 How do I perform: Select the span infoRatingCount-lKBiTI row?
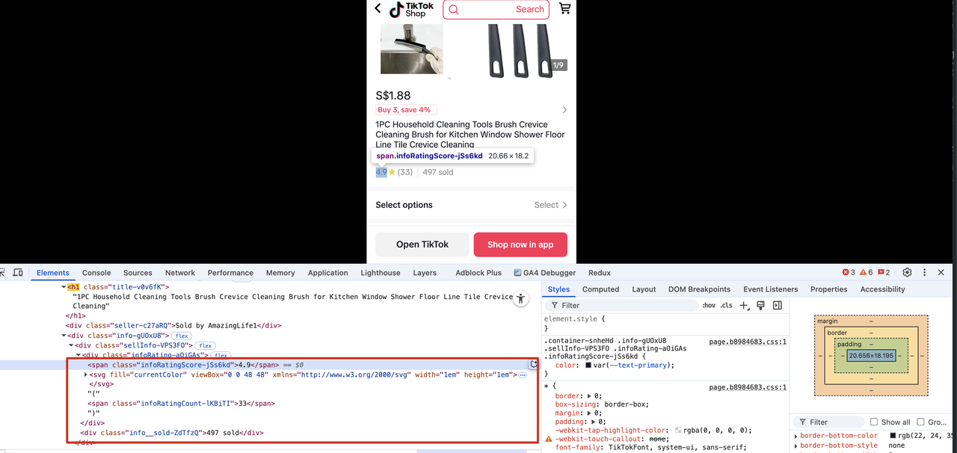[x=182, y=404]
